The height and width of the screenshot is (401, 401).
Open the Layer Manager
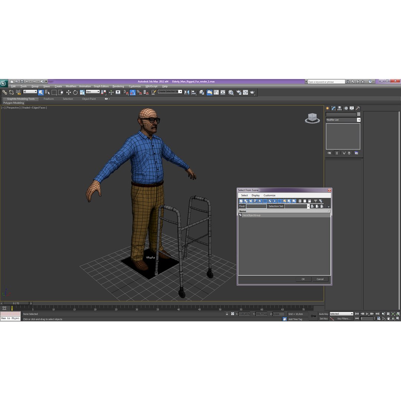(202, 92)
